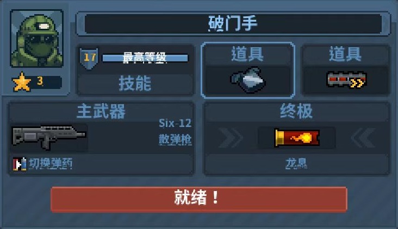Toggle ammo via the 切换弹药 label

51,164
